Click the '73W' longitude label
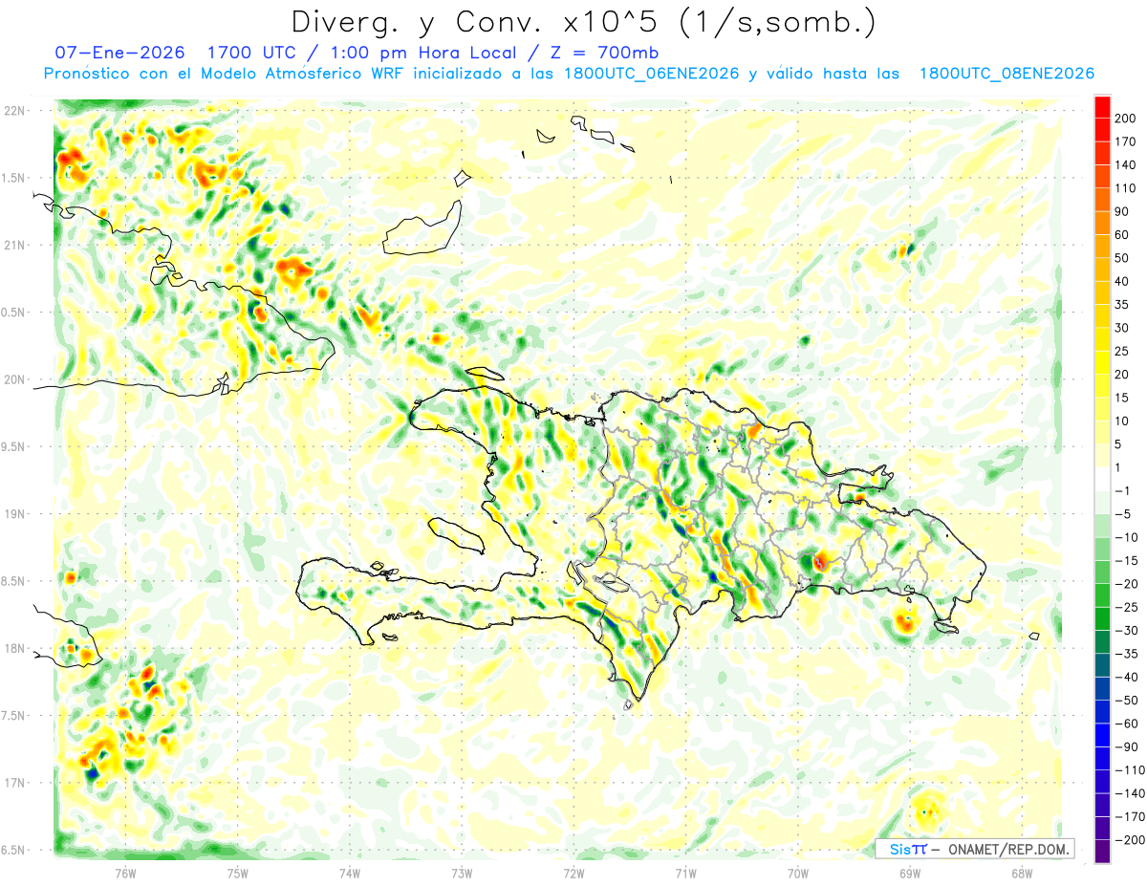1147x886 pixels. click(x=462, y=874)
